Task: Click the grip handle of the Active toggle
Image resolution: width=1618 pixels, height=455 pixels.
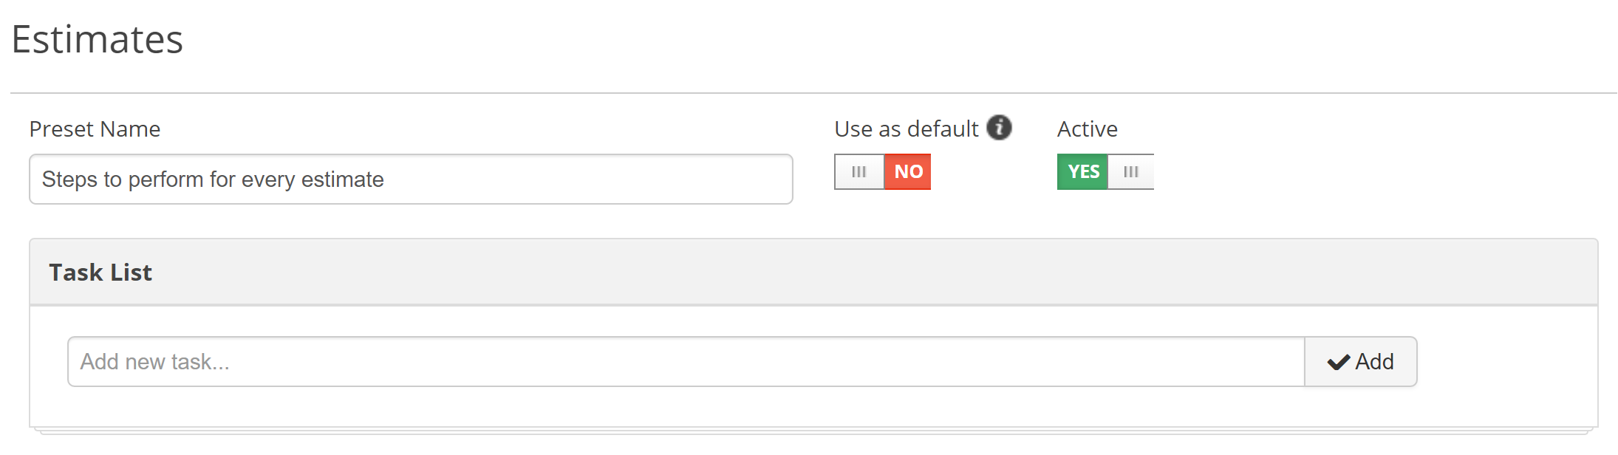Action: point(1130,171)
